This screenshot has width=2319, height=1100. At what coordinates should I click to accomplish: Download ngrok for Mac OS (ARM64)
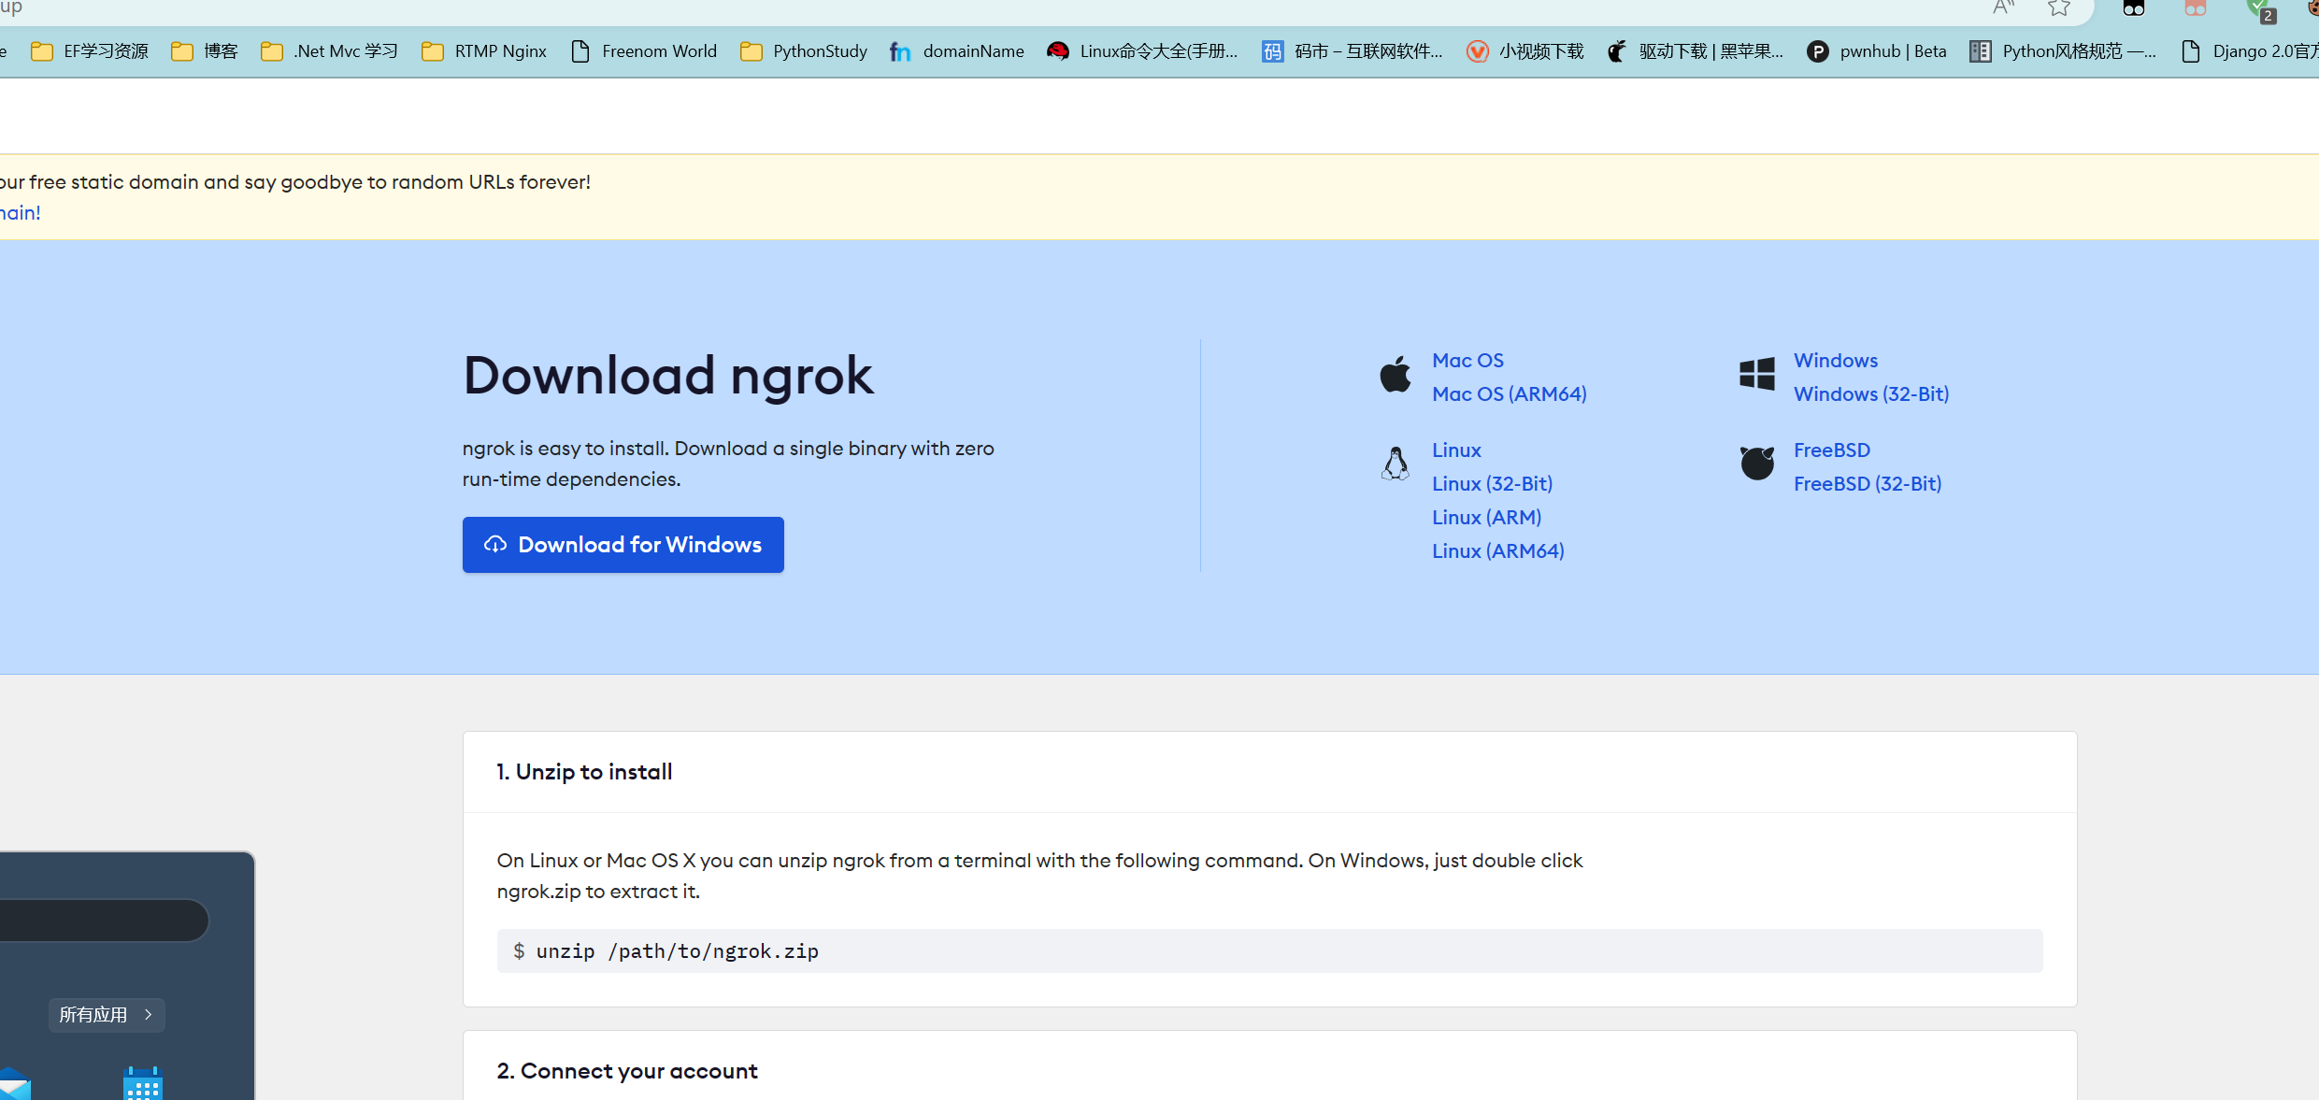tap(1510, 394)
